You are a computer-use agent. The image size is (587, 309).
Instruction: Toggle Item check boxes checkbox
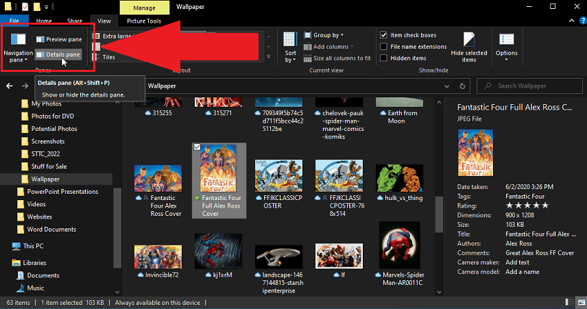click(x=384, y=35)
